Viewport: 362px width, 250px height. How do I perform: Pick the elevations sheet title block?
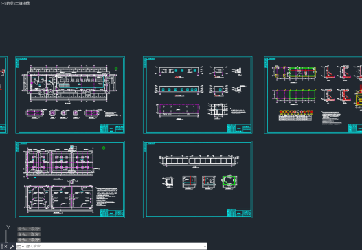(239, 128)
